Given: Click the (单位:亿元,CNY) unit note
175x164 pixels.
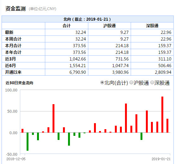Looking at the screenshot, I should coord(42,9).
